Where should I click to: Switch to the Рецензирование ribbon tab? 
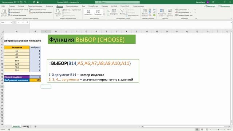click(x=72, y=6)
